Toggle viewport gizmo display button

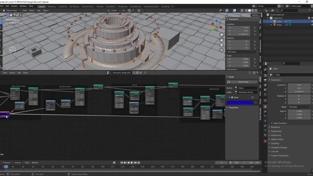click(227, 10)
